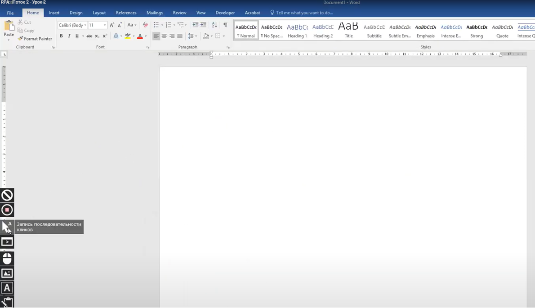Click the command prompt icon in the RPA toolbar
The width and height of the screenshot is (535, 308).
tap(7, 242)
